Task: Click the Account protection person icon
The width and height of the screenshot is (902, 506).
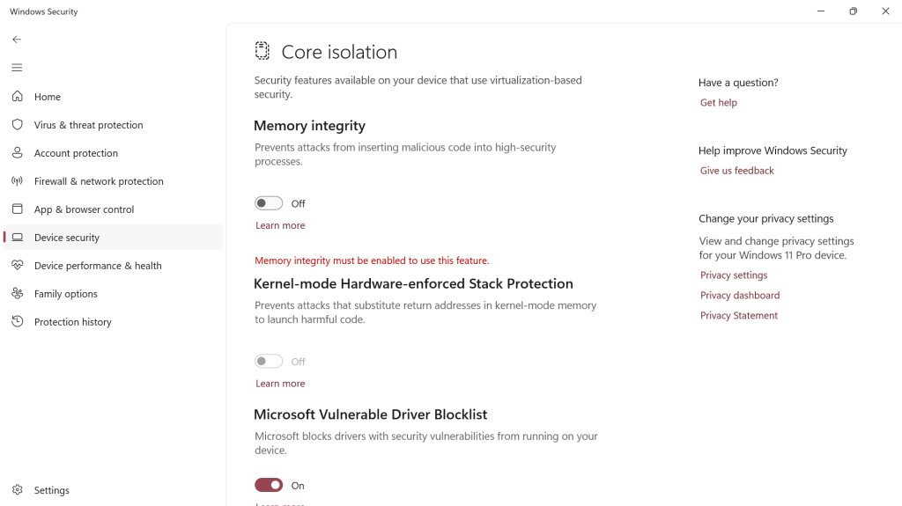Action: tap(17, 153)
